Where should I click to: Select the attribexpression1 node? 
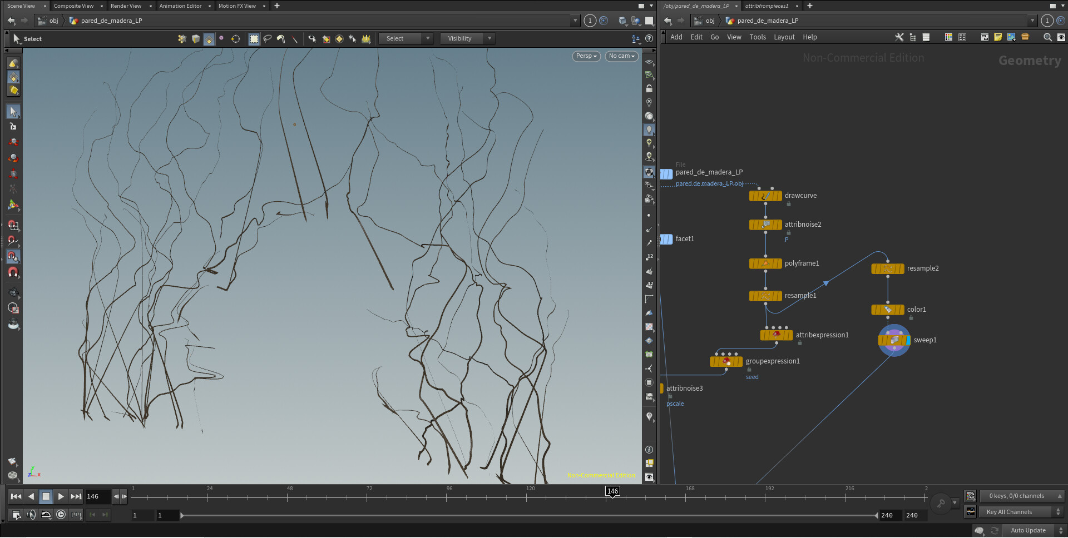click(x=777, y=335)
